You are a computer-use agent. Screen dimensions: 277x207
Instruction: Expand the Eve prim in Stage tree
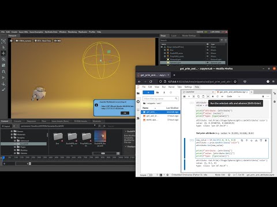coord(164,50)
